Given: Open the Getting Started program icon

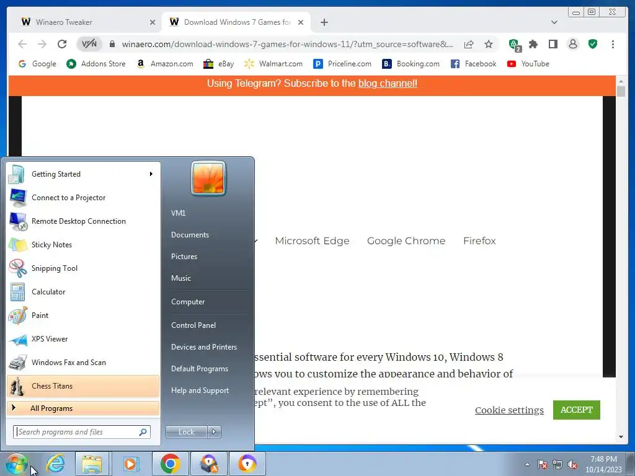Looking at the screenshot, I should [x=17, y=174].
